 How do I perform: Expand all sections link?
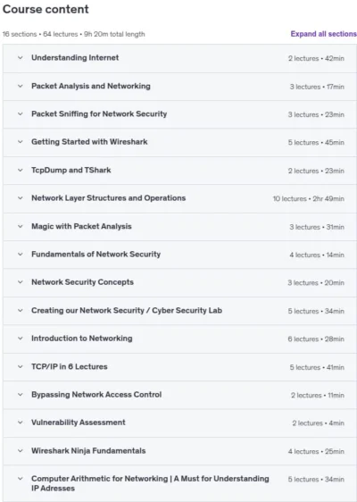(323, 34)
